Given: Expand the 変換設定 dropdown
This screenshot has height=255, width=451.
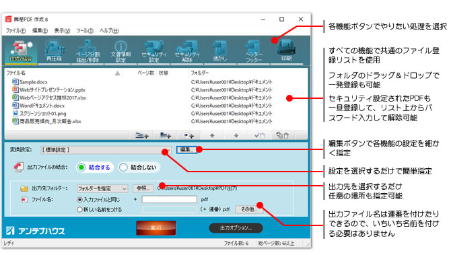Looking at the screenshot, I should point(106,150).
